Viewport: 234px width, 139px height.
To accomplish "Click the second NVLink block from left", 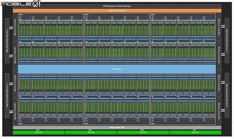I will pyautogui.click(x=91, y=132).
